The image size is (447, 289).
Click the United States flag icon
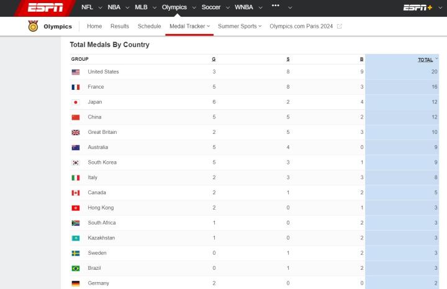pyautogui.click(x=76, y=72)
